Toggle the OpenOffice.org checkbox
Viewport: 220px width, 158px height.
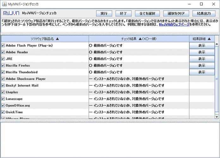coord(3,106)
